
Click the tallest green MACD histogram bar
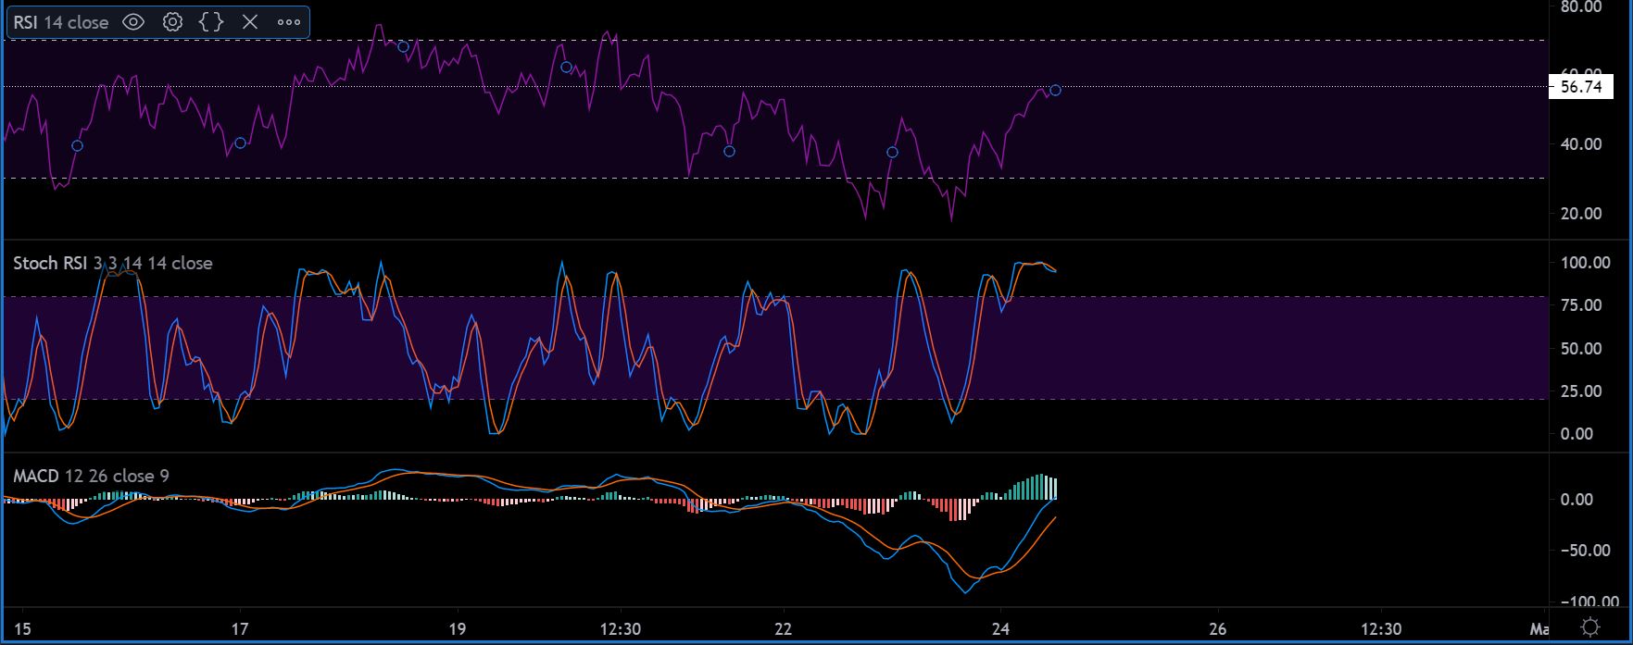1040,487
